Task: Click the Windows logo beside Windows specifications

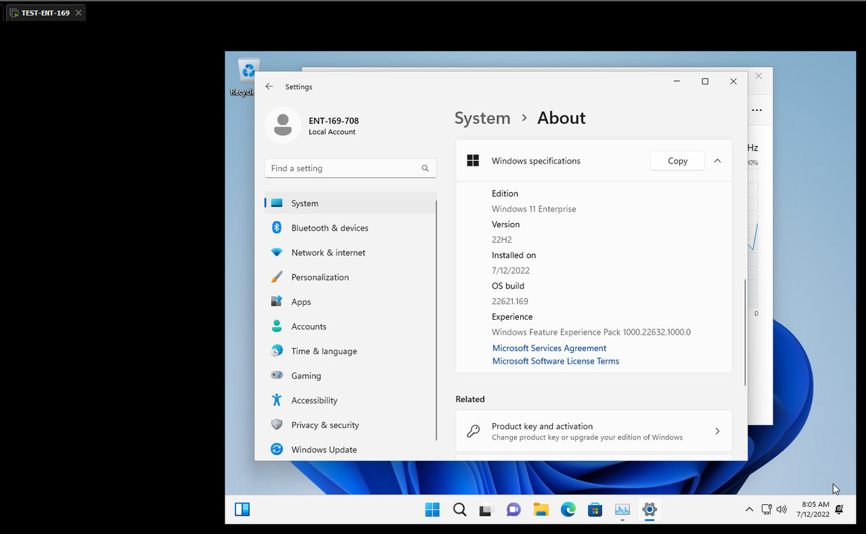Action: (474, 161)
